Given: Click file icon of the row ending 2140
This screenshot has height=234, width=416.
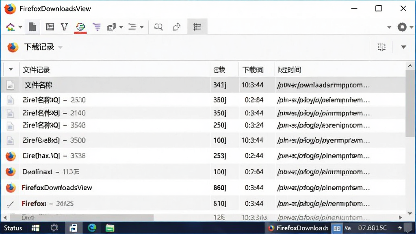Looking at the screenshot, I should 10,113.
